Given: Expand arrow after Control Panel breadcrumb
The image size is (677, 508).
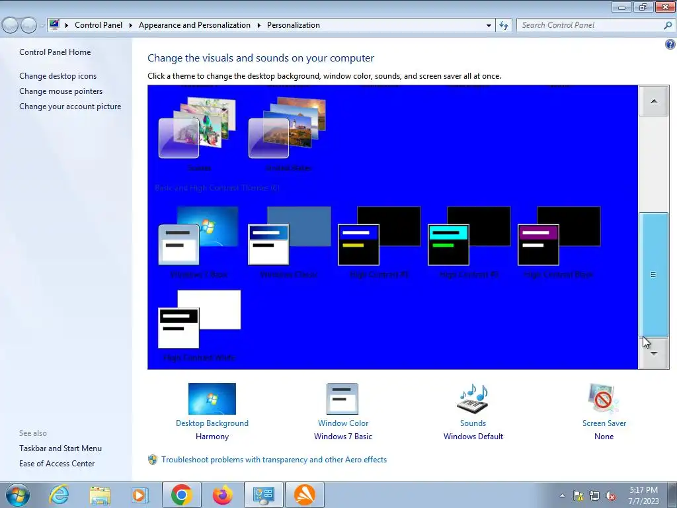Looking at the screenshot, I should coord(130,25).
